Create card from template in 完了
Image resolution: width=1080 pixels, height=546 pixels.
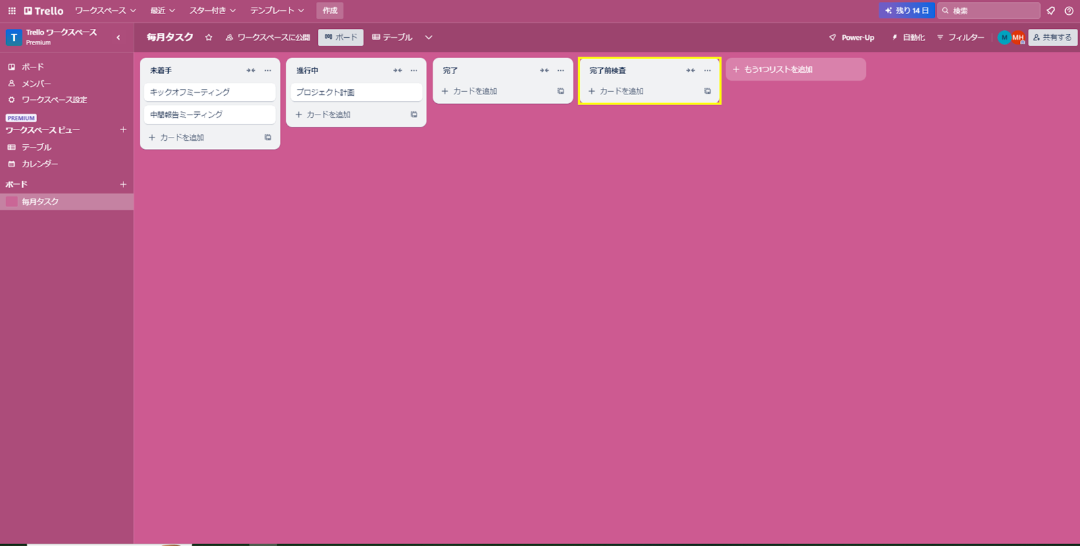[x=561, y=91]
